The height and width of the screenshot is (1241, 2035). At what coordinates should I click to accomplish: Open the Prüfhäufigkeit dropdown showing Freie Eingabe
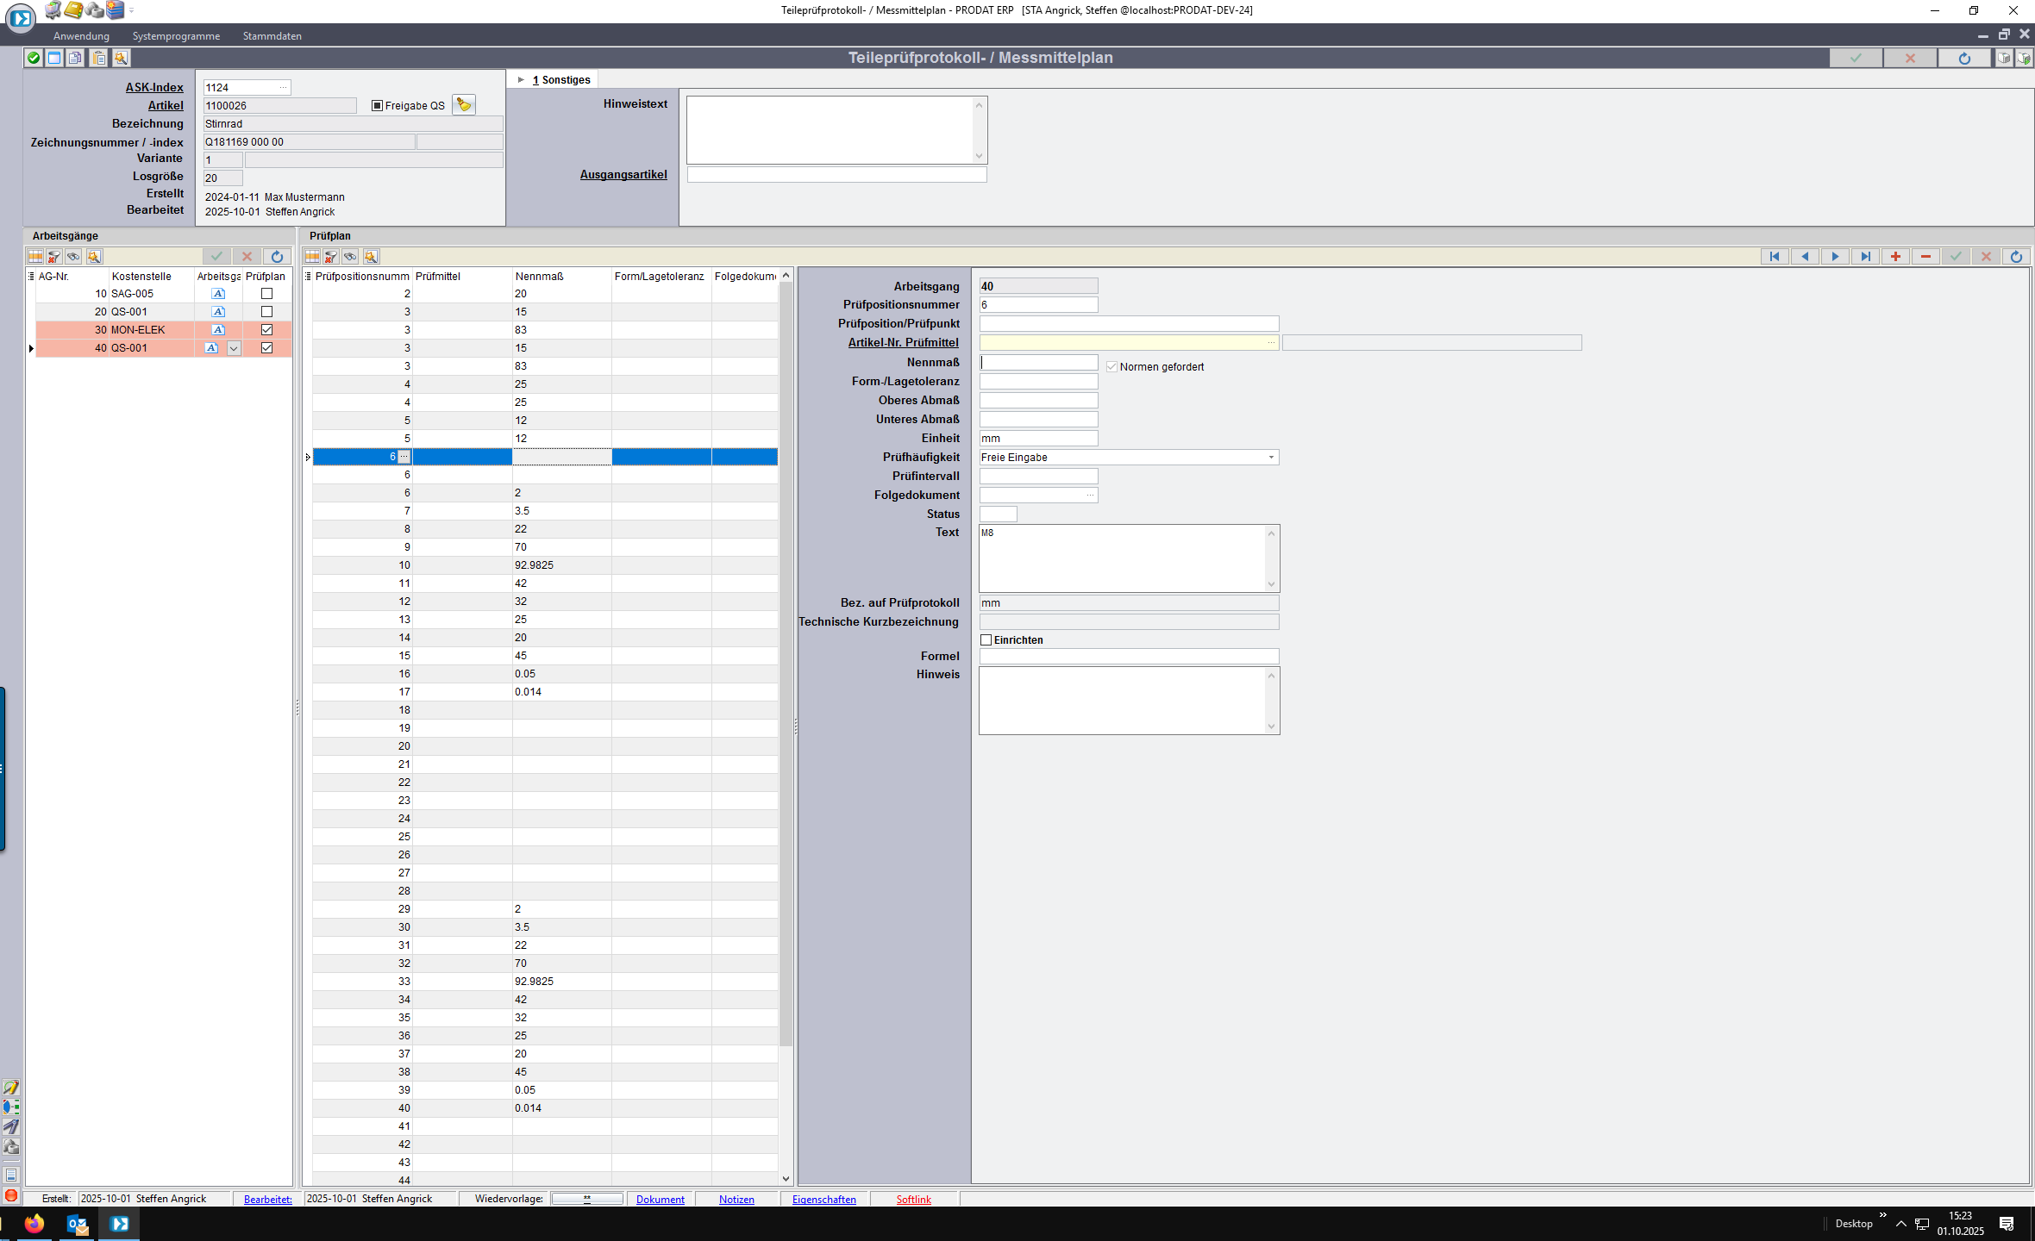pyautogui.click(x=1271, y=458)
